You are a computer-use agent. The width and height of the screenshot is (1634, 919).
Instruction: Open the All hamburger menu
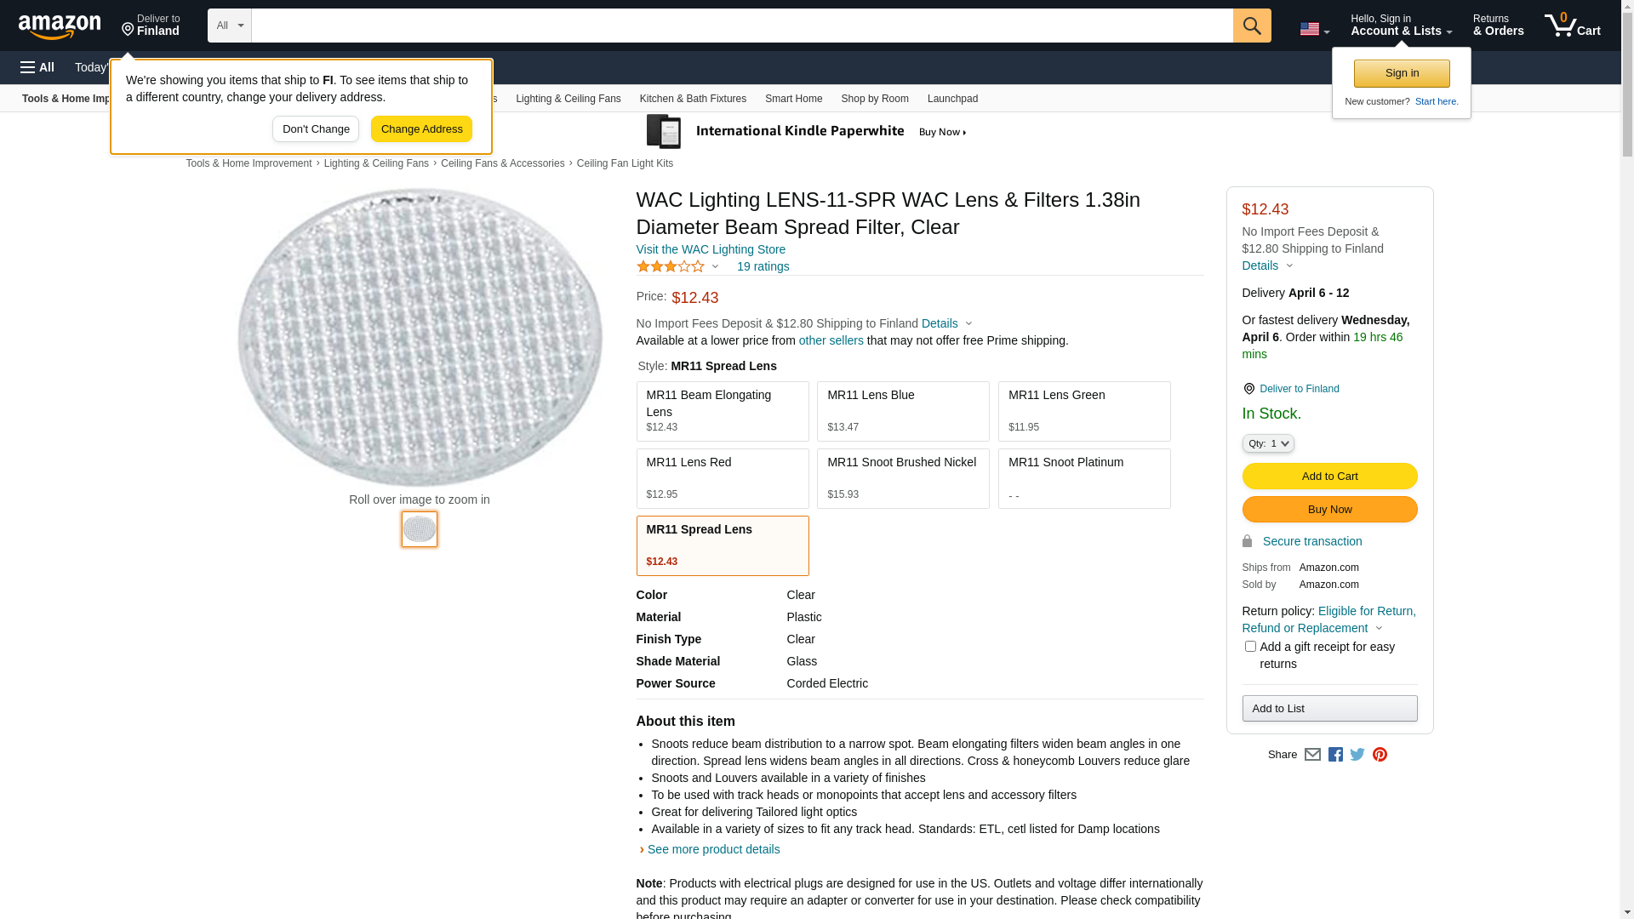pos(37,67)
